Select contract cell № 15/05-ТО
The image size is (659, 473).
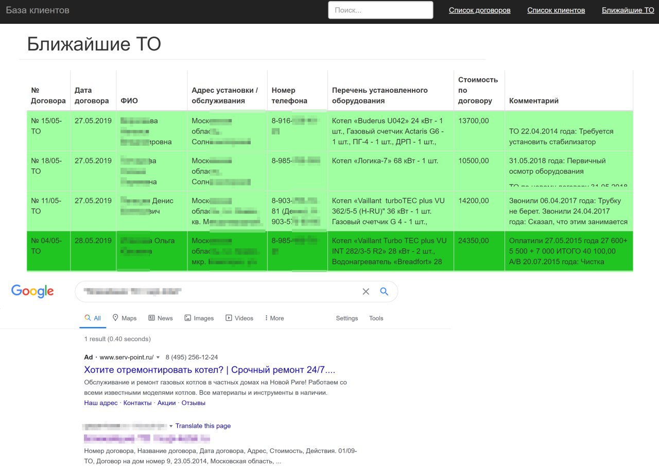point(48,131)
